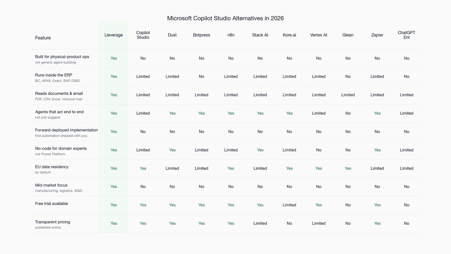Screen dimensions: 451x254
Task: Select the "Reads documents & email" row label
Action: (59, 93)
